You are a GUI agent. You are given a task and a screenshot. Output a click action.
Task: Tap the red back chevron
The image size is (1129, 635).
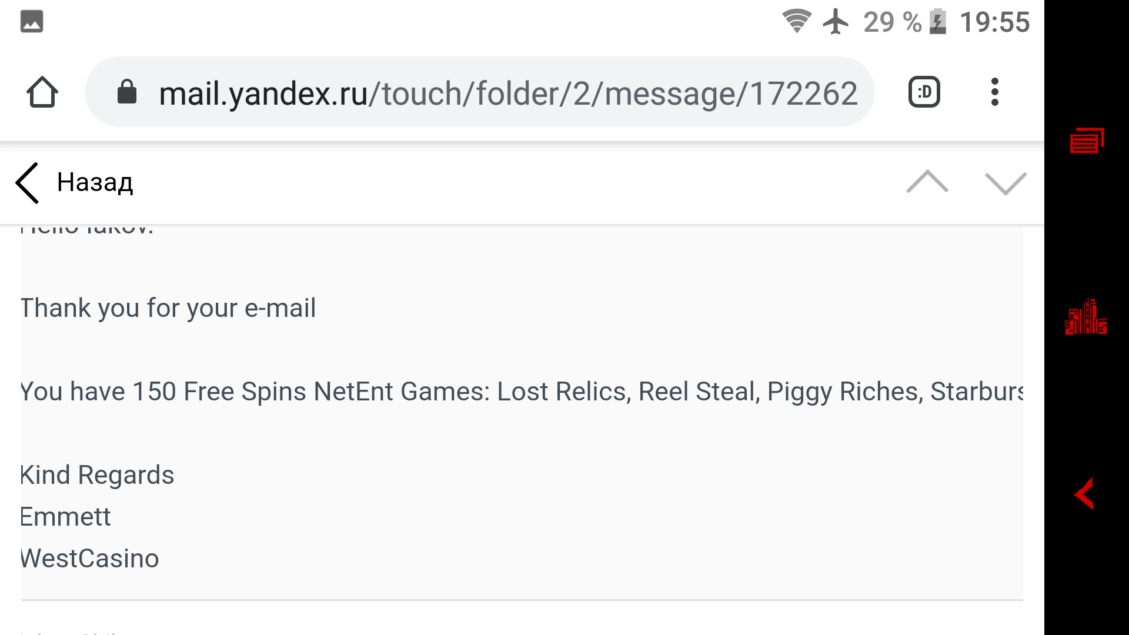point(1084,493)
